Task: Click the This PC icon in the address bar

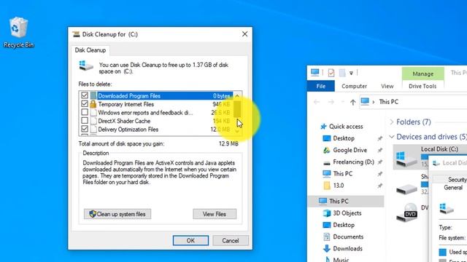Action: click(365, 102)
